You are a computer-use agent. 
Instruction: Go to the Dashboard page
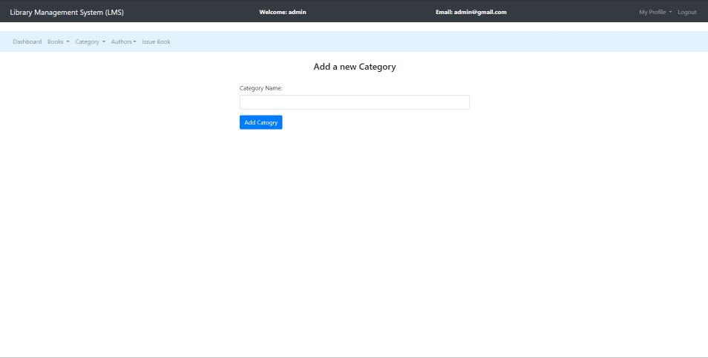point(27,42)
